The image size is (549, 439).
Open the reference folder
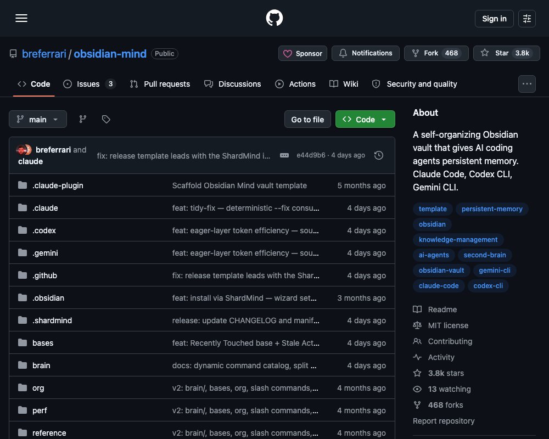point(49,433)
